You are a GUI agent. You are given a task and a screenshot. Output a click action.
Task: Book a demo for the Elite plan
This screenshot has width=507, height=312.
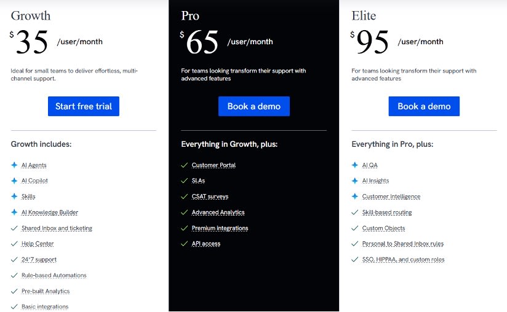coord(424,106)
